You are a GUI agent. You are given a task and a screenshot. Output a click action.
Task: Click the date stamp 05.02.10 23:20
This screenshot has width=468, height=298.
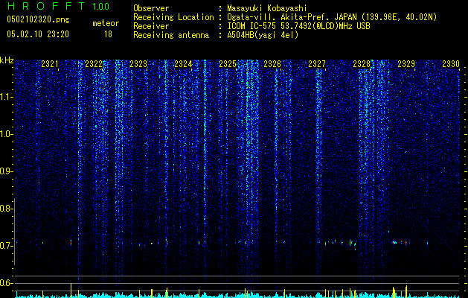point(38,34)
